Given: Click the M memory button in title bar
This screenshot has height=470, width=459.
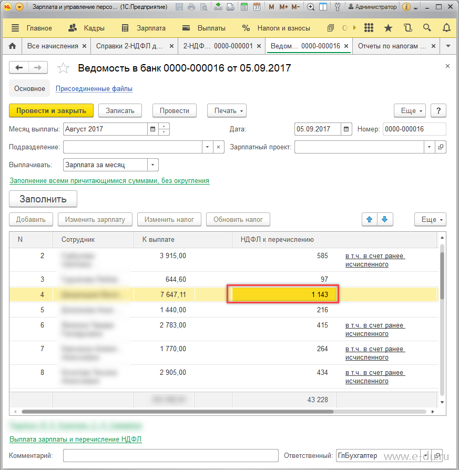Looking at the screenshot, I should click(271, 7).
